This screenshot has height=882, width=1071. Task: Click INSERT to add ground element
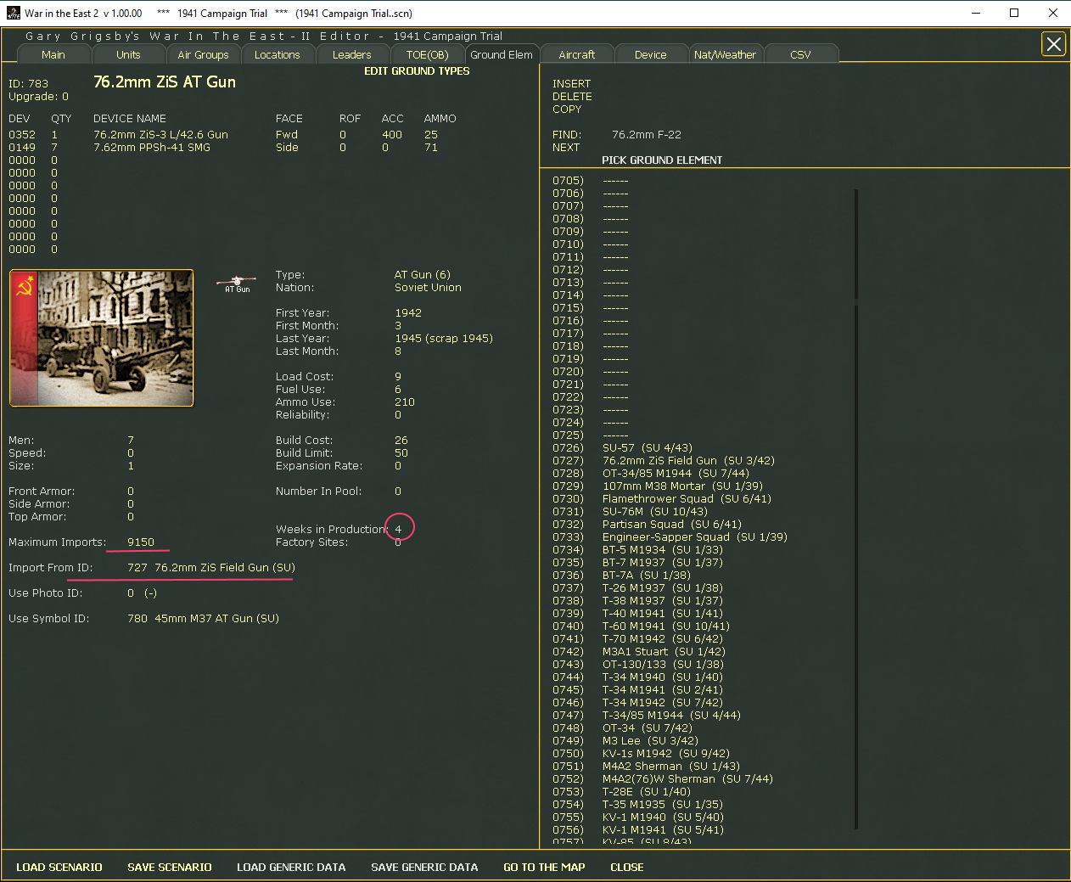571,84
